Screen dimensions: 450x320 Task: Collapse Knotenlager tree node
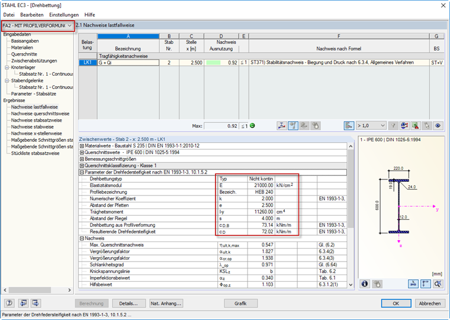click(x=7, y=67)
